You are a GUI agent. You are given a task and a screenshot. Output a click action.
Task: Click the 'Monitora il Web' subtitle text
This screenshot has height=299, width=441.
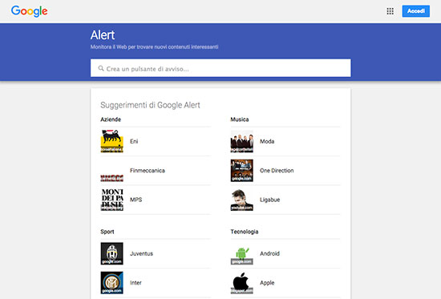click(155, 46)
